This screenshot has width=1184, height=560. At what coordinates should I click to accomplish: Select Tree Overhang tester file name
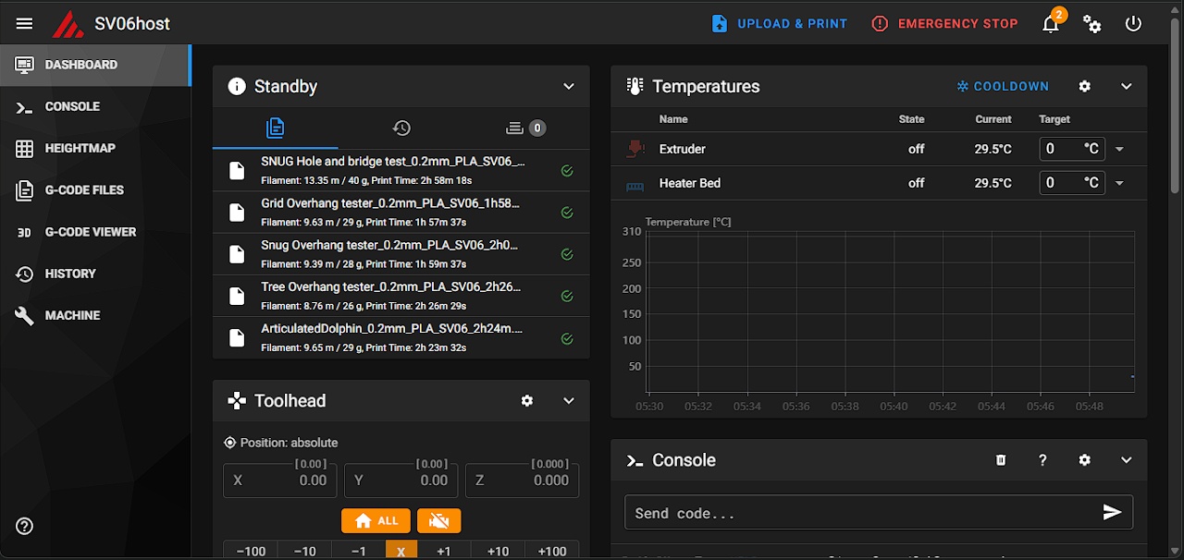click(390, 286)
